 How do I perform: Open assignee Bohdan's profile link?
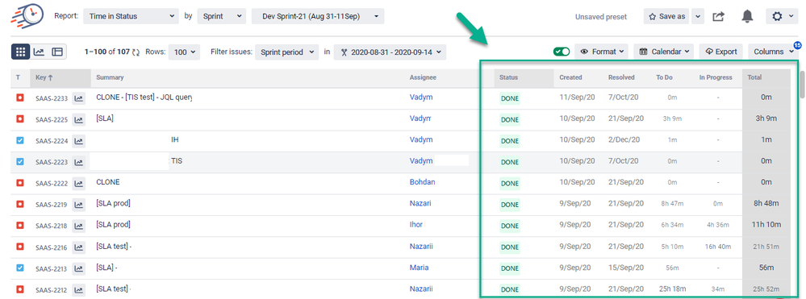click(423, 182)
